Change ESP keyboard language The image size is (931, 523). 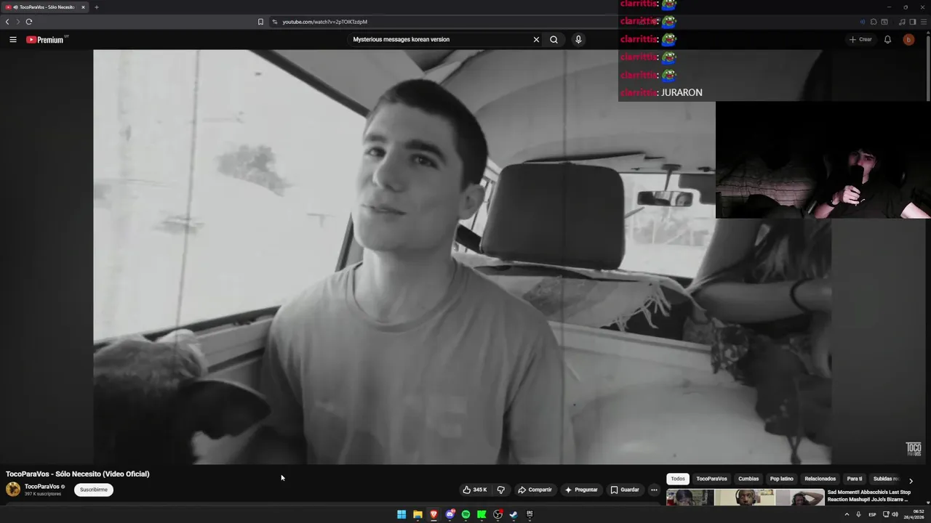click(x=872, y=514)
